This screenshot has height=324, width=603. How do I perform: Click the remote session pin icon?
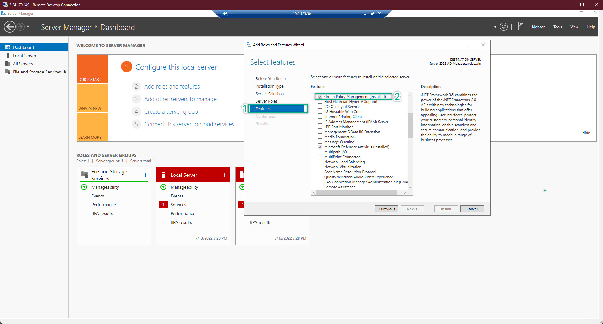click(225, 13)
